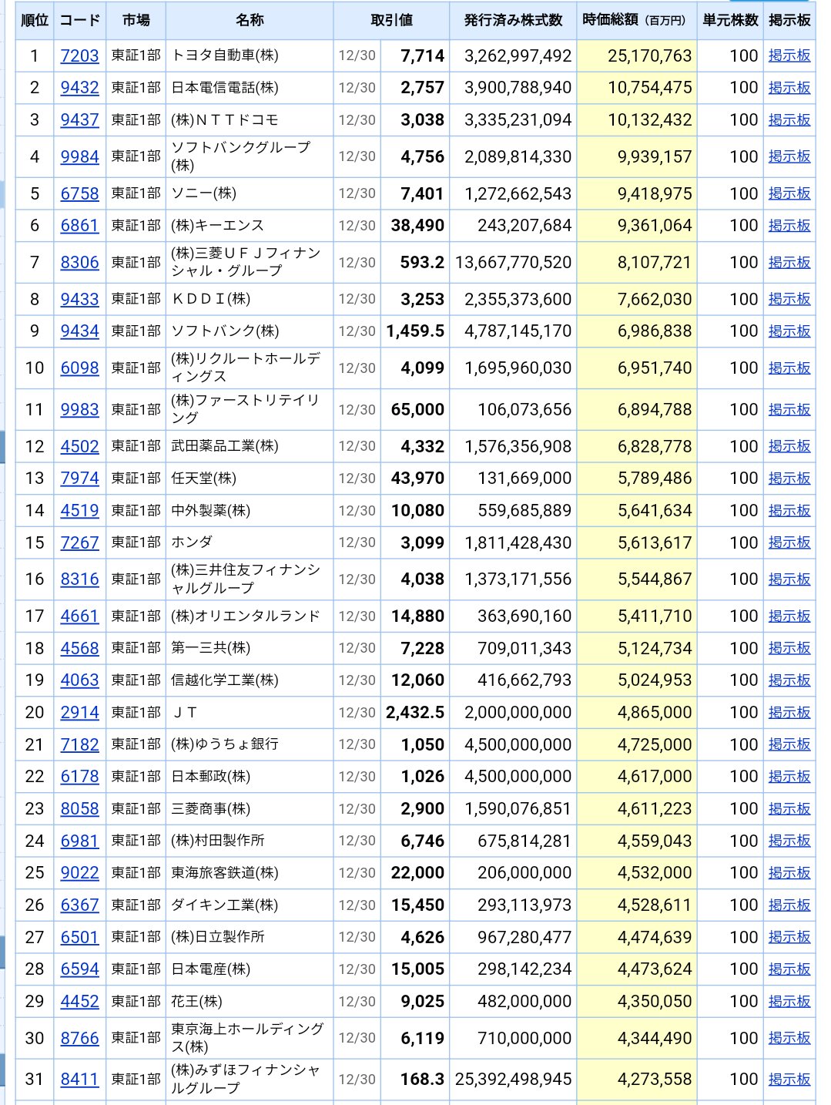
Task: Open stock code 6758 link
Action: point(80,193)
